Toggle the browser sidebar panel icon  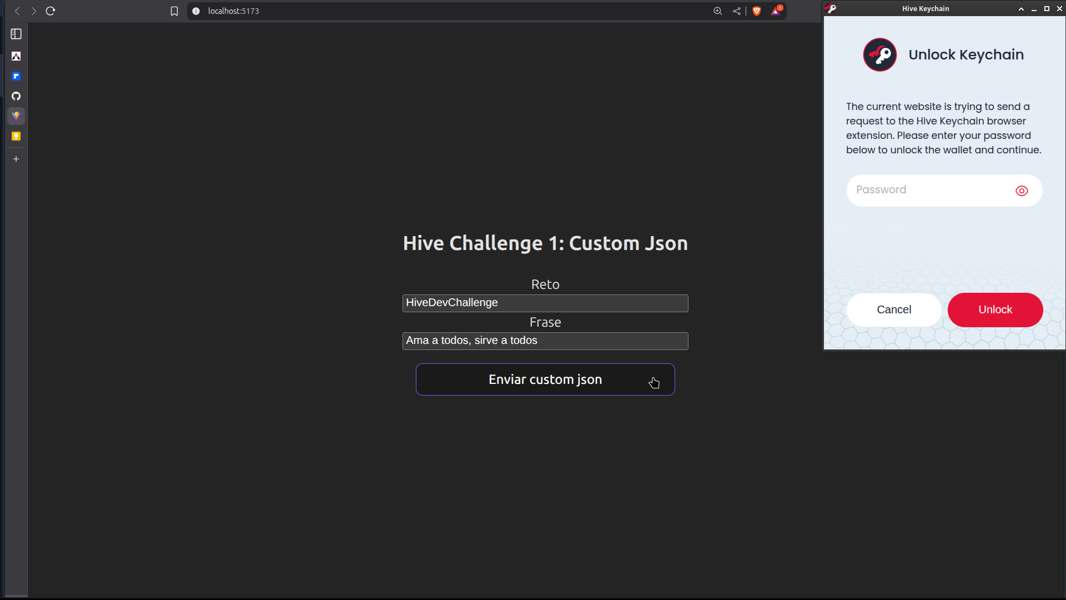(16, 34)
